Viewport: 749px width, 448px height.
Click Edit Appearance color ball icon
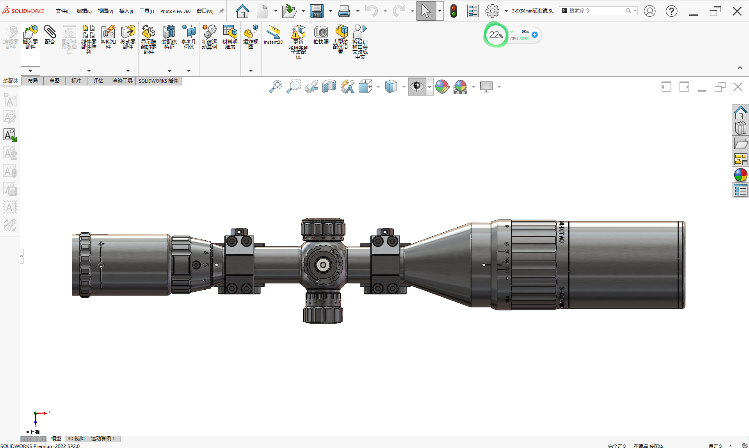pos(442,87)
